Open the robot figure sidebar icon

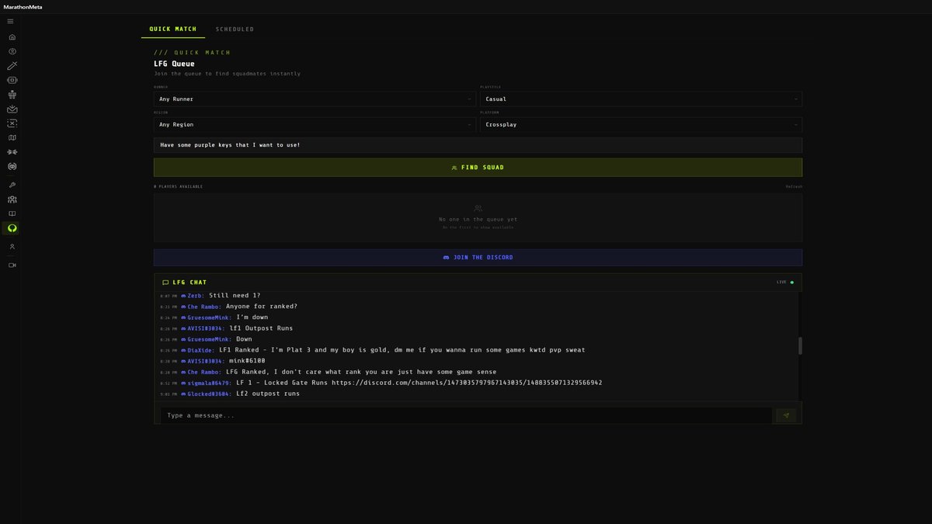(x=12, y=95)
